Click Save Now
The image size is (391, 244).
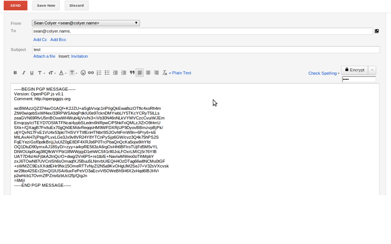[46, 5]
